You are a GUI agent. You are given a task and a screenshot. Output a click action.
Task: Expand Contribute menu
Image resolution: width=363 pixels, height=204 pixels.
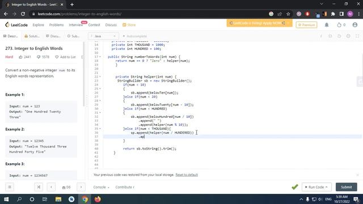125,187
